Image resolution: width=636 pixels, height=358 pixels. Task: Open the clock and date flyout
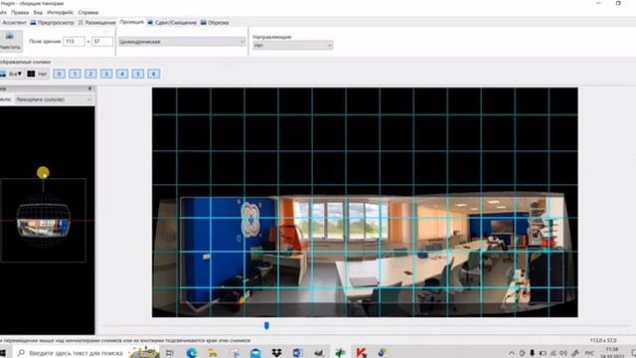[612, 353]
